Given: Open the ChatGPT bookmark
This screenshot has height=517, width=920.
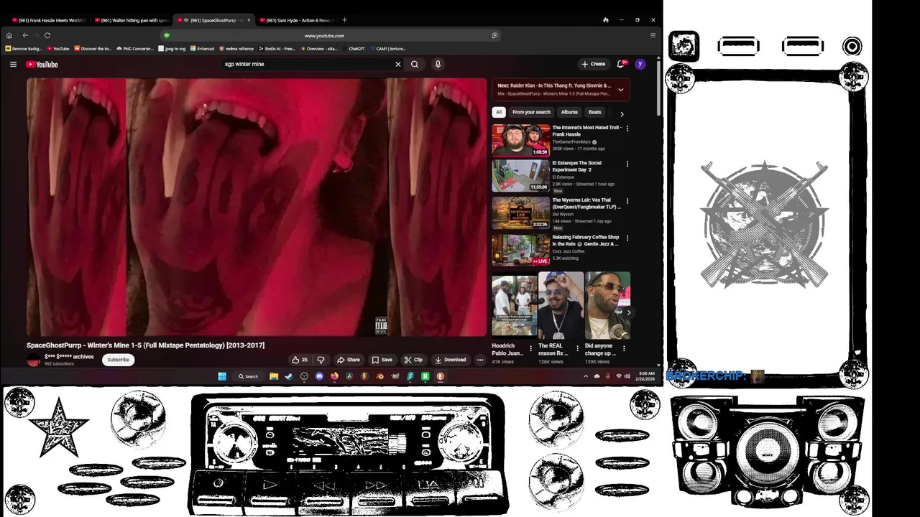Looking at the screenshot, I should click(354, 49).
